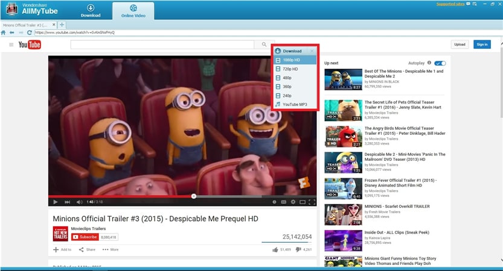Image resolution: width=503 pixels, height=271 pixels.
Task: Go to YouTube home via logo
Action: 30,45
